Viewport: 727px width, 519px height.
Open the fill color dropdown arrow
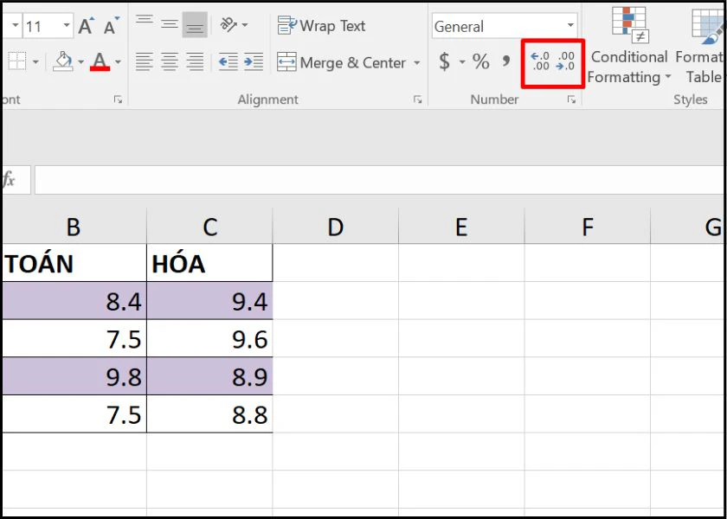point(80,61)
